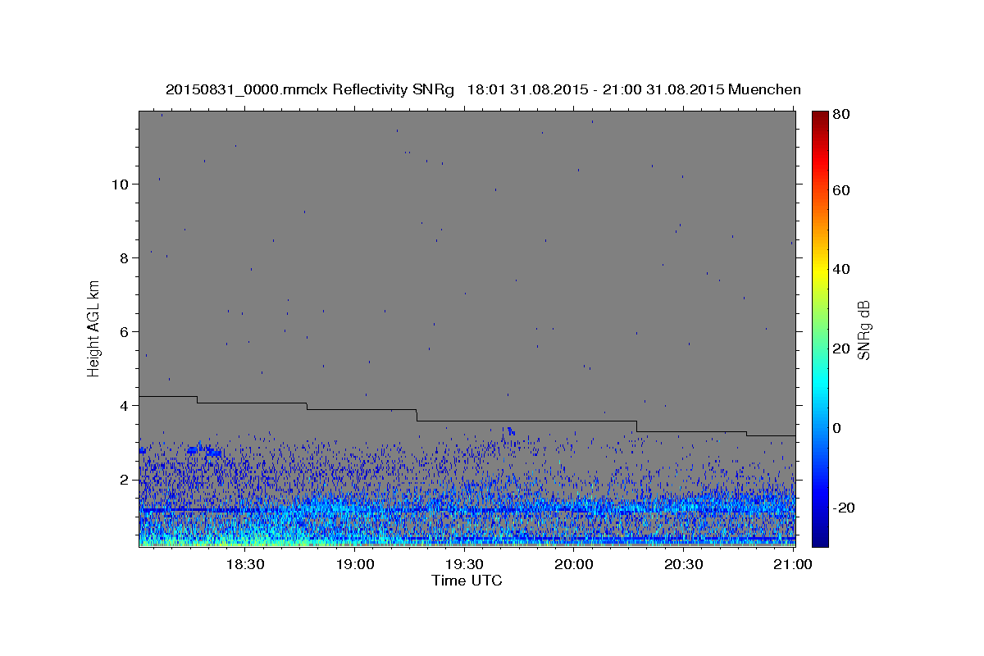Click the 20:00 time tick label

pos(573,565)
